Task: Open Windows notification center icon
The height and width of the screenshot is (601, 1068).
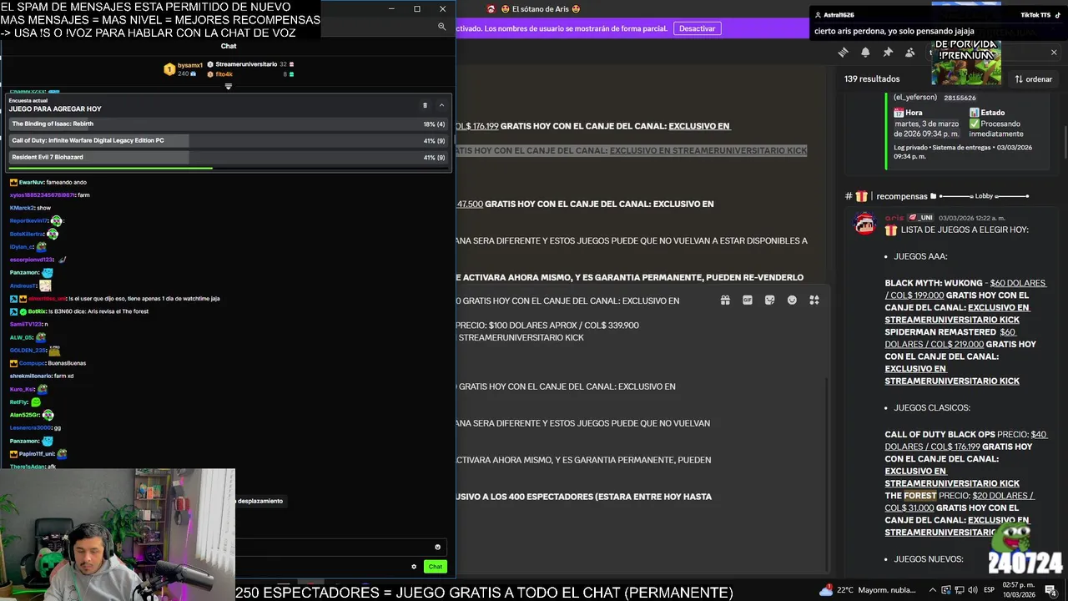Action: point(1050,590)
